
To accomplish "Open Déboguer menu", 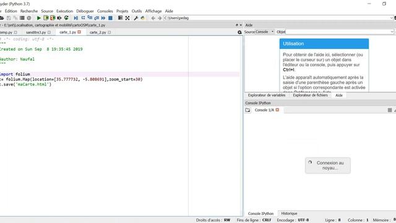I will click(85, 11).
